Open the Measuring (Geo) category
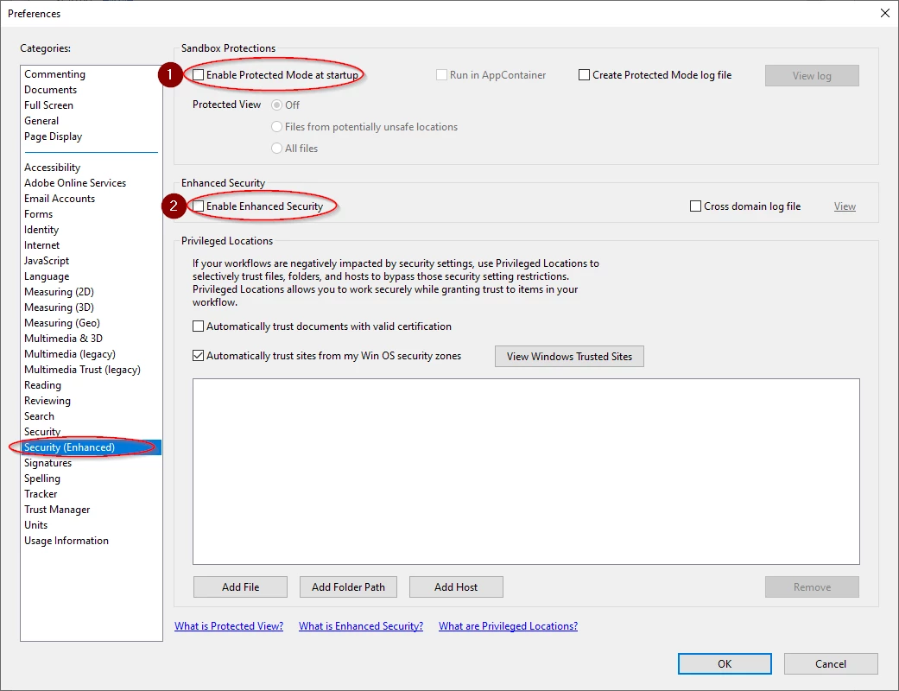The height and width of the screenshot is (691, 899). coord(62,323)
